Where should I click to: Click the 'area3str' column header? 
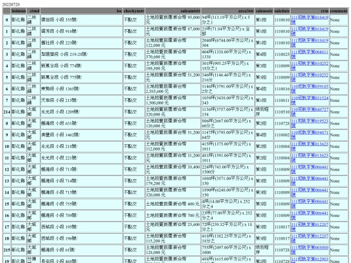(227, 11)
